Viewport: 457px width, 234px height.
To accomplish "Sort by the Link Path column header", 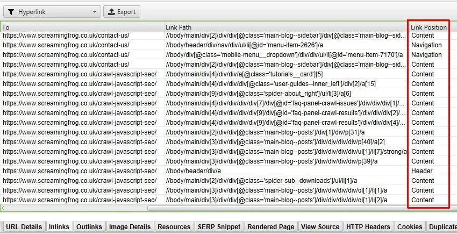I will coord(285,27).
